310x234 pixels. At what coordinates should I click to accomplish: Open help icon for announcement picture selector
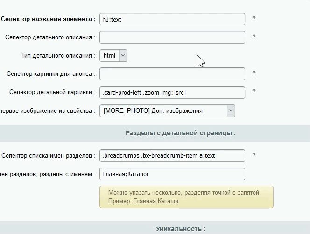[254, 73]
